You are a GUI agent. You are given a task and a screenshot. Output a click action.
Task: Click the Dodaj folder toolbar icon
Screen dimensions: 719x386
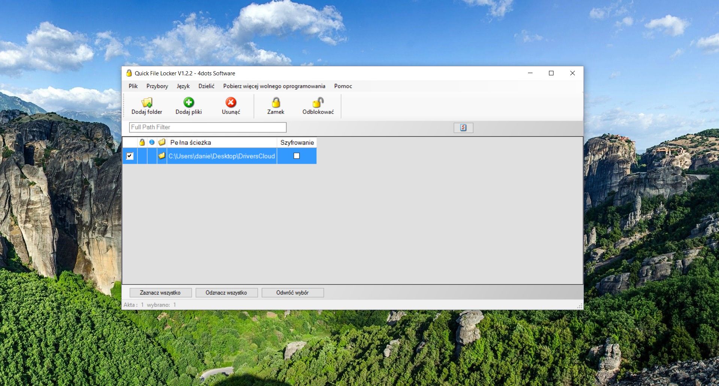point(147,102)
